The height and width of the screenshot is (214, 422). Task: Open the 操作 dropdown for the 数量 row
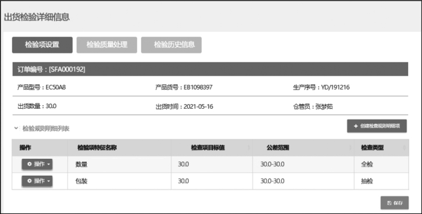pyautogui.click(x=37, y=164)
